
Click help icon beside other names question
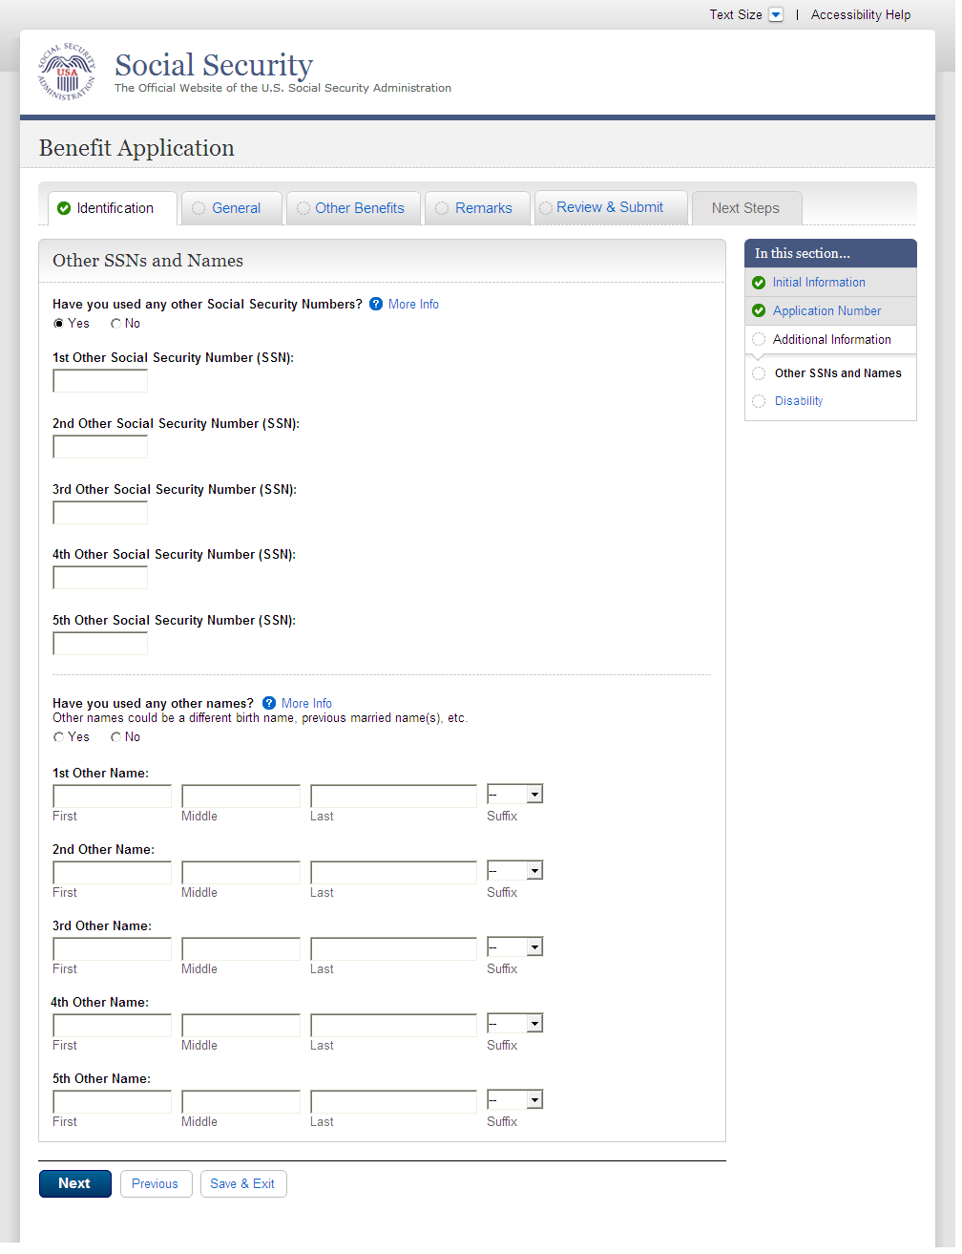click(x=269, y=704)
